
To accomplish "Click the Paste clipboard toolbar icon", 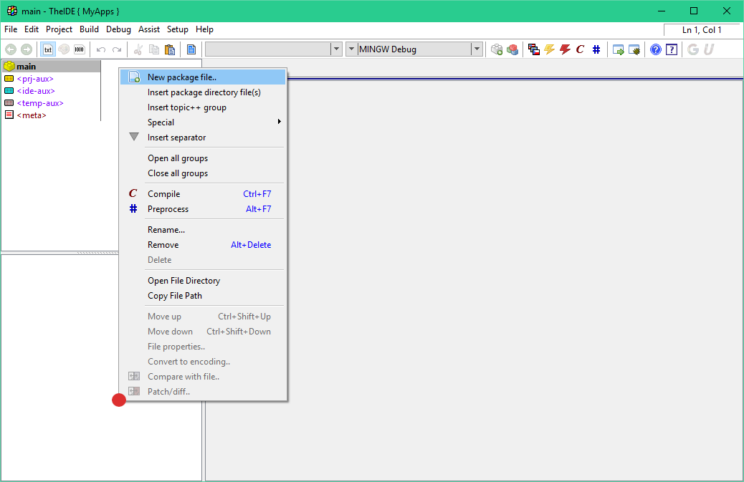I will [170, 49].
